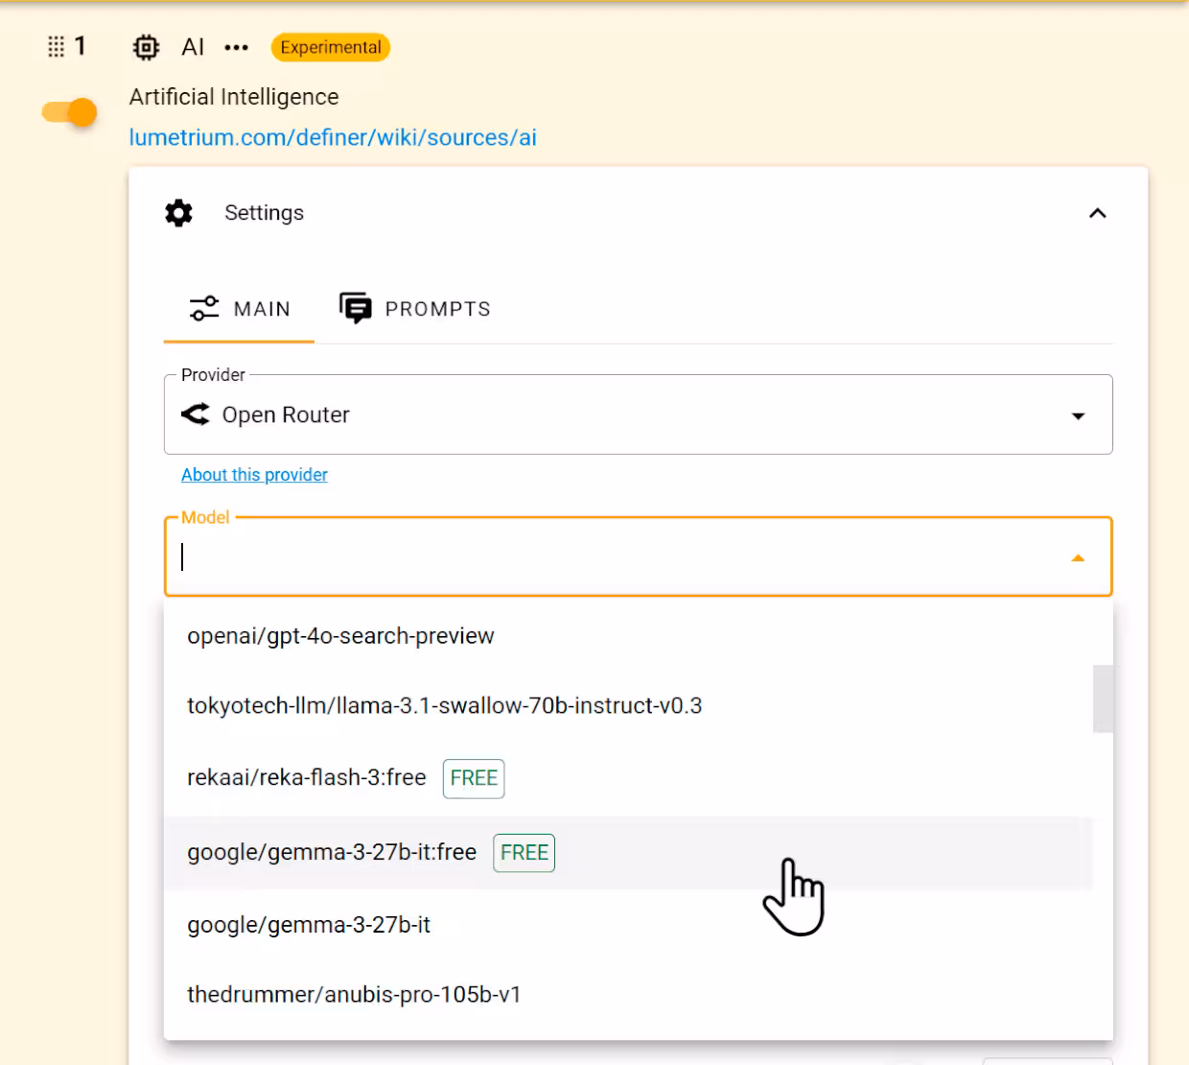Click the Artificial Intelligence title text
The image size is (1189, 1065).
(234, 97)
